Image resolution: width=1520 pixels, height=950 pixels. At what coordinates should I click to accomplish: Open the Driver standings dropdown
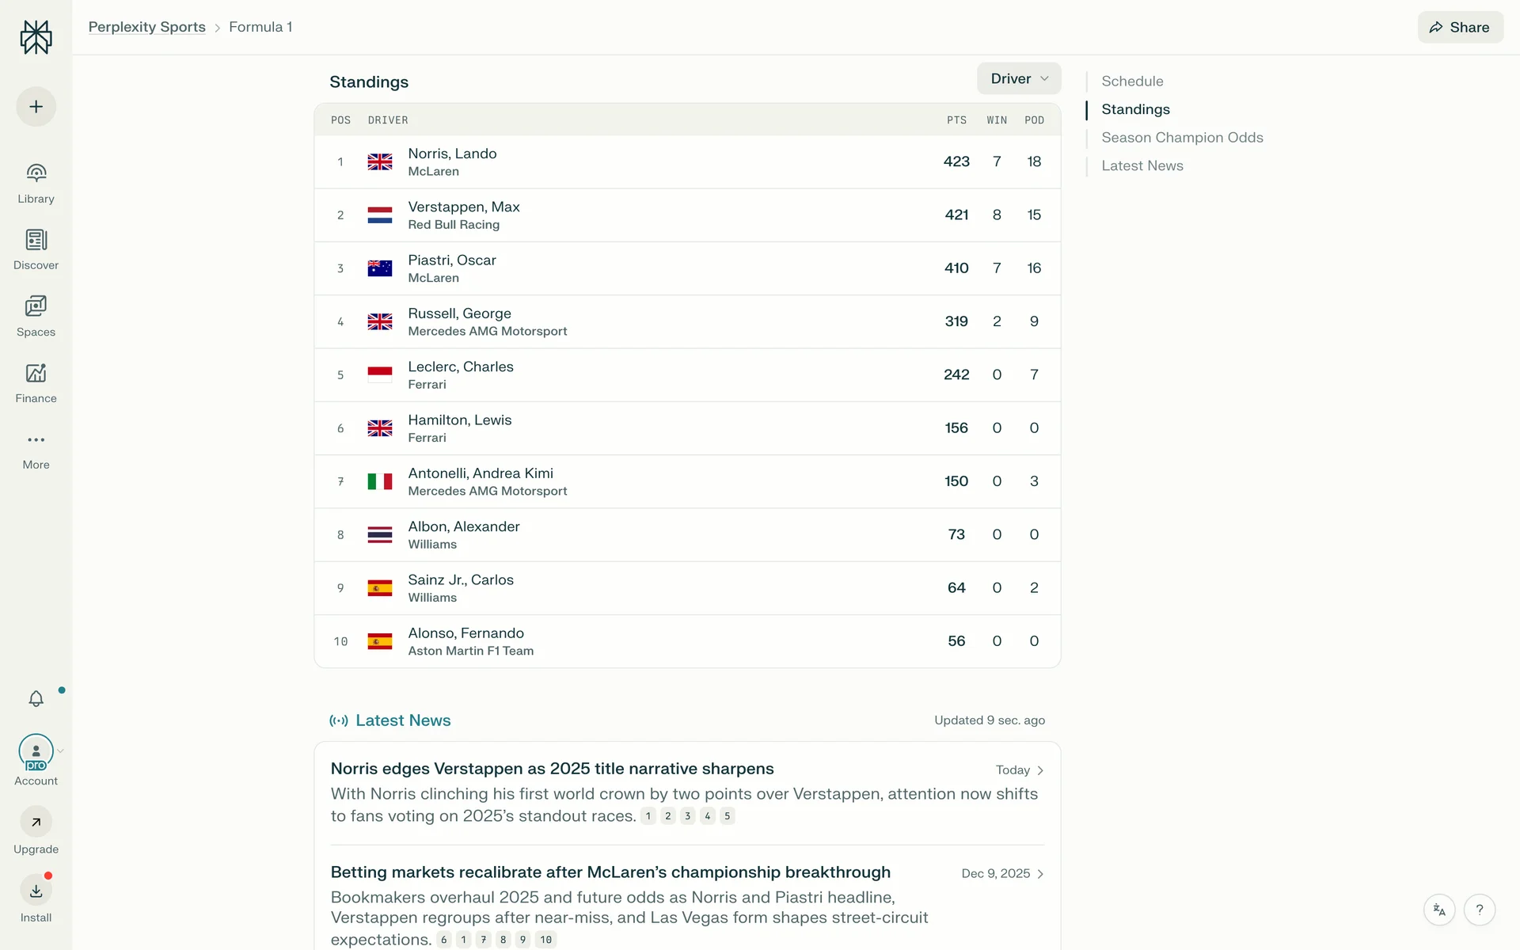coord(1018,78)
